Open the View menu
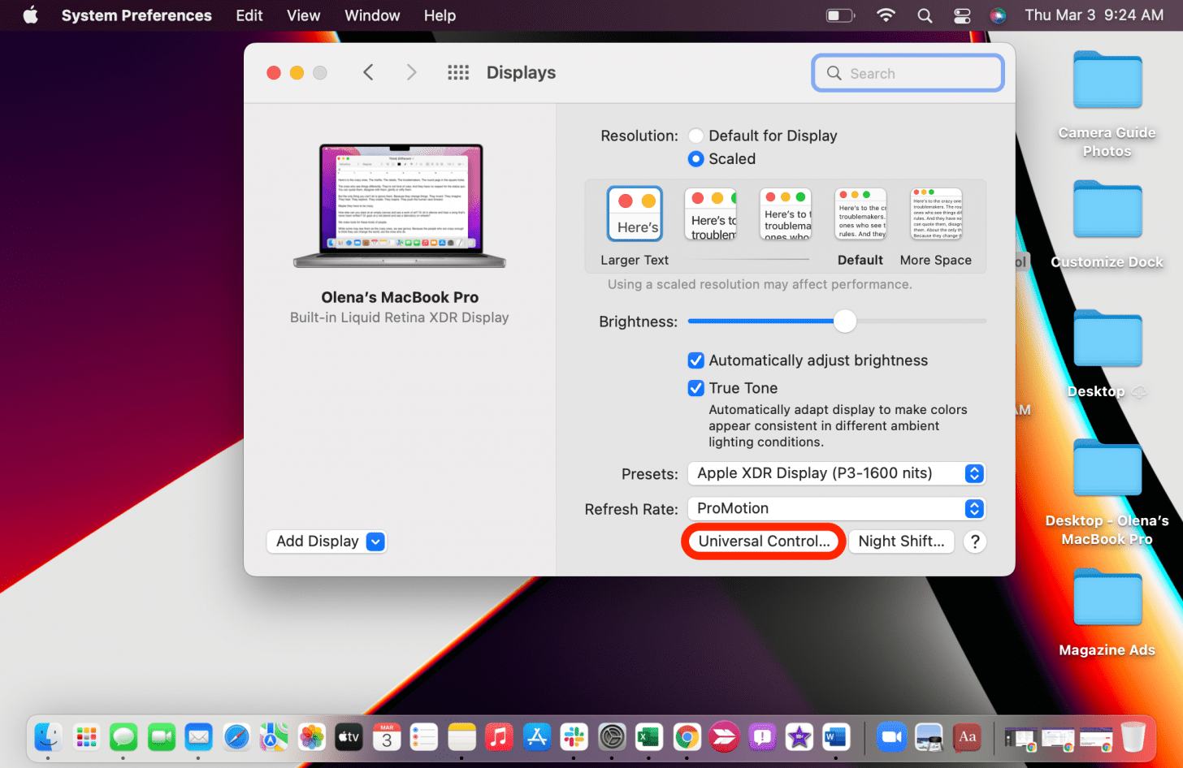The image size is (1183, 768). 303,15
